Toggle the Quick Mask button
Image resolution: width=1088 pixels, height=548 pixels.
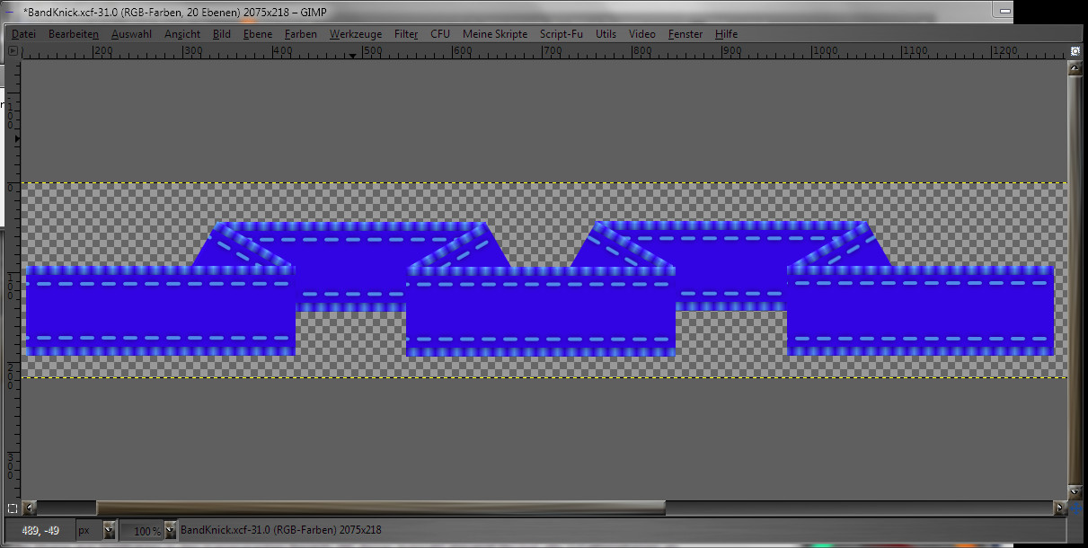point(13,508)
